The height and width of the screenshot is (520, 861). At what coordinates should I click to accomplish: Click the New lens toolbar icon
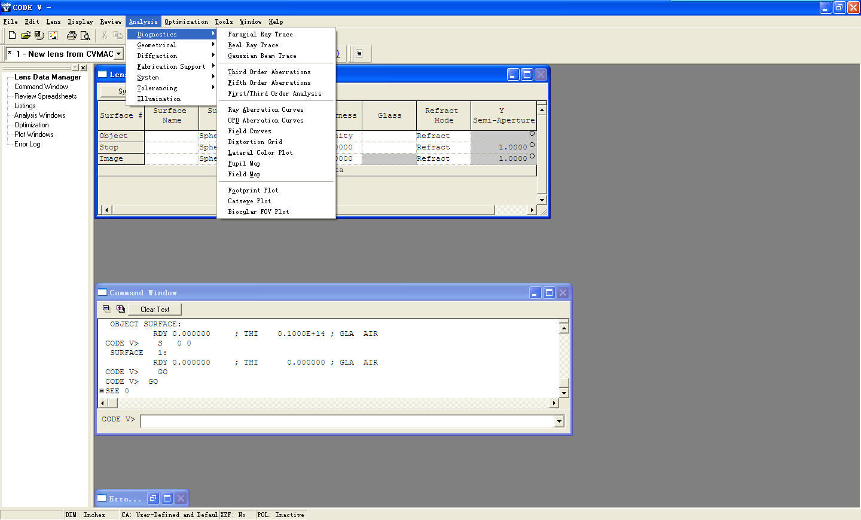[12, 35]
